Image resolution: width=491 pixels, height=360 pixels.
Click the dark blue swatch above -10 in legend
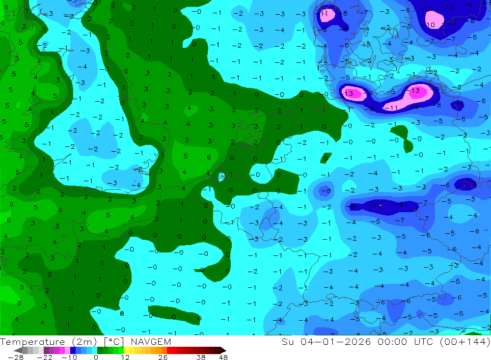[x=73, y=350]
